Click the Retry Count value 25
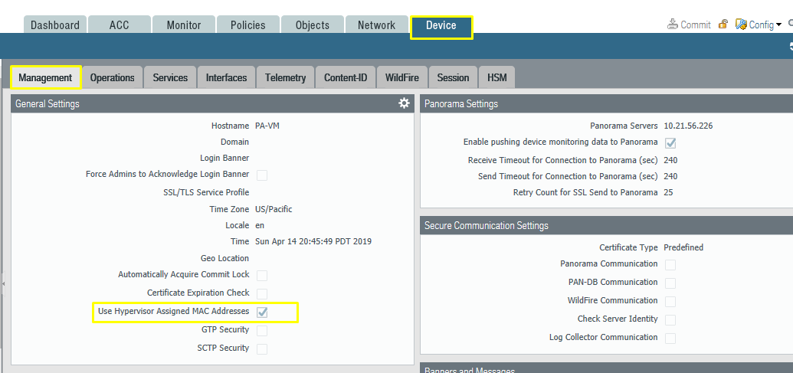The width and height of the screenshot is (793, 373). 669,192
